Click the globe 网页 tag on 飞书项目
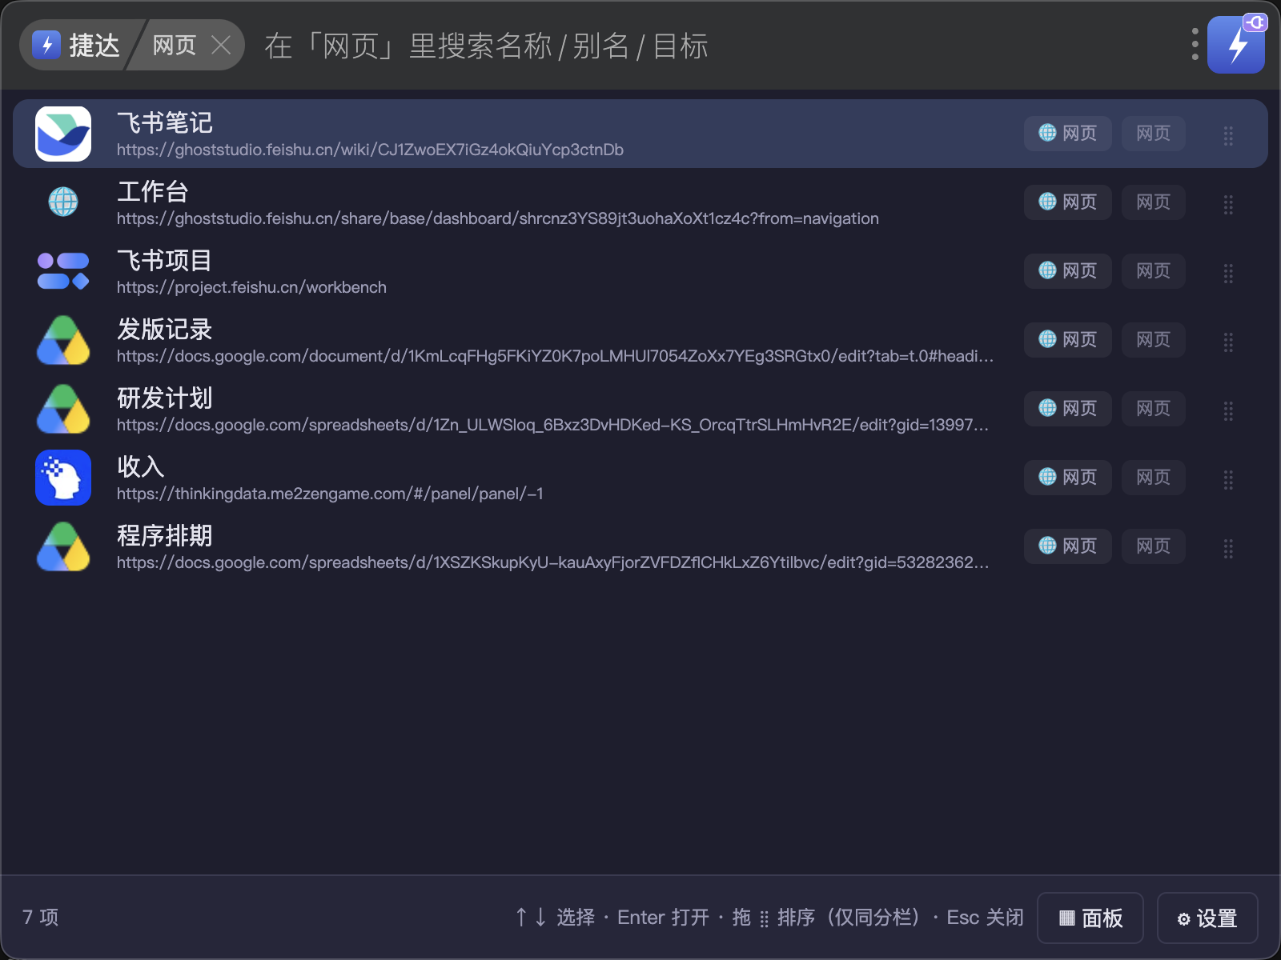 (x=1067, y=270)
